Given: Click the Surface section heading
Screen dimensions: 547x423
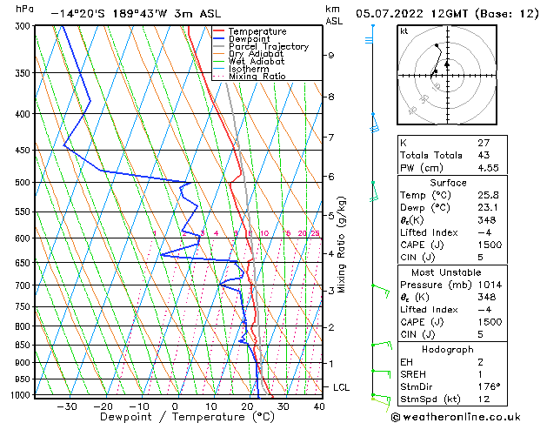Looking at the screenshot, I should pos(448,183).
